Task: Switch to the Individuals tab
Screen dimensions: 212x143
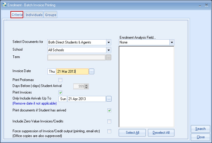Action: (34, 15)
